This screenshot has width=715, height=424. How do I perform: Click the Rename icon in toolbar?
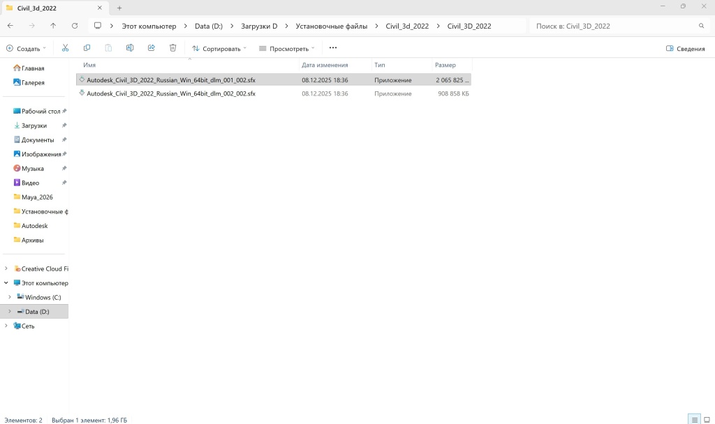click(x=130, y=48)
